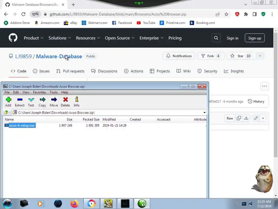Open the GitHub home logo

coord(13,38)
